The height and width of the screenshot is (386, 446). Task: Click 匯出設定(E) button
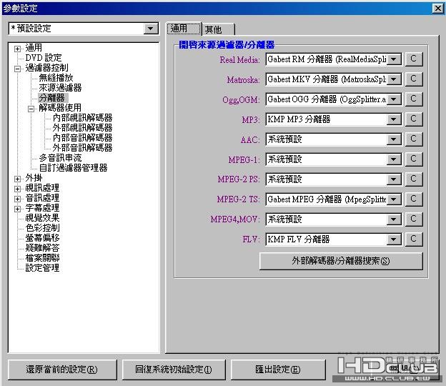coord(278,370)
